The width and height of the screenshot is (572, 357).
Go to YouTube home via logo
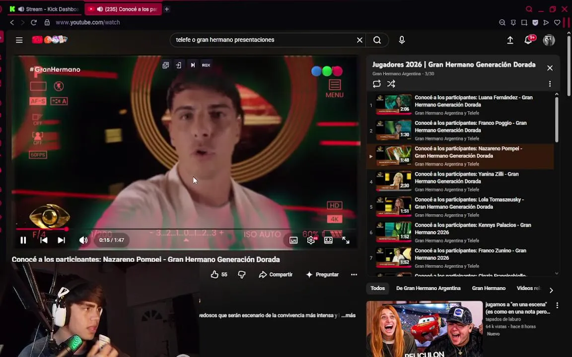[x=49, y=40]
